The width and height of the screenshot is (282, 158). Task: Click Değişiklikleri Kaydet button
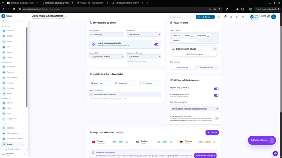tap(262, 140)
